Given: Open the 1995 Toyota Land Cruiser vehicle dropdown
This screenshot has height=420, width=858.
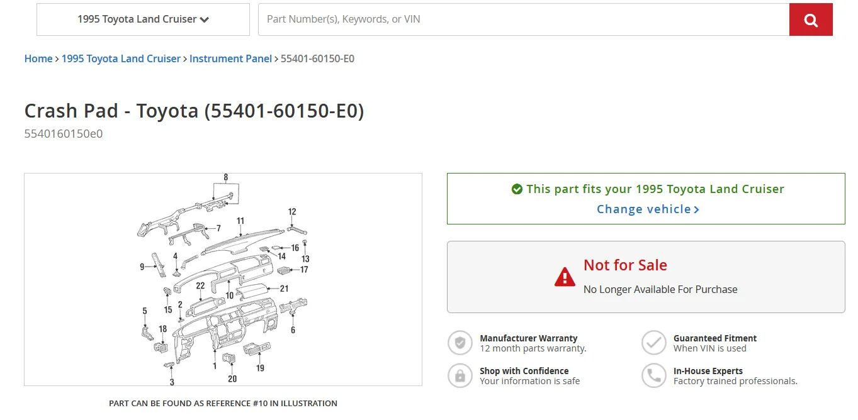Looking at the screenshot, I should pyautogui.click(x=143, y=19).
